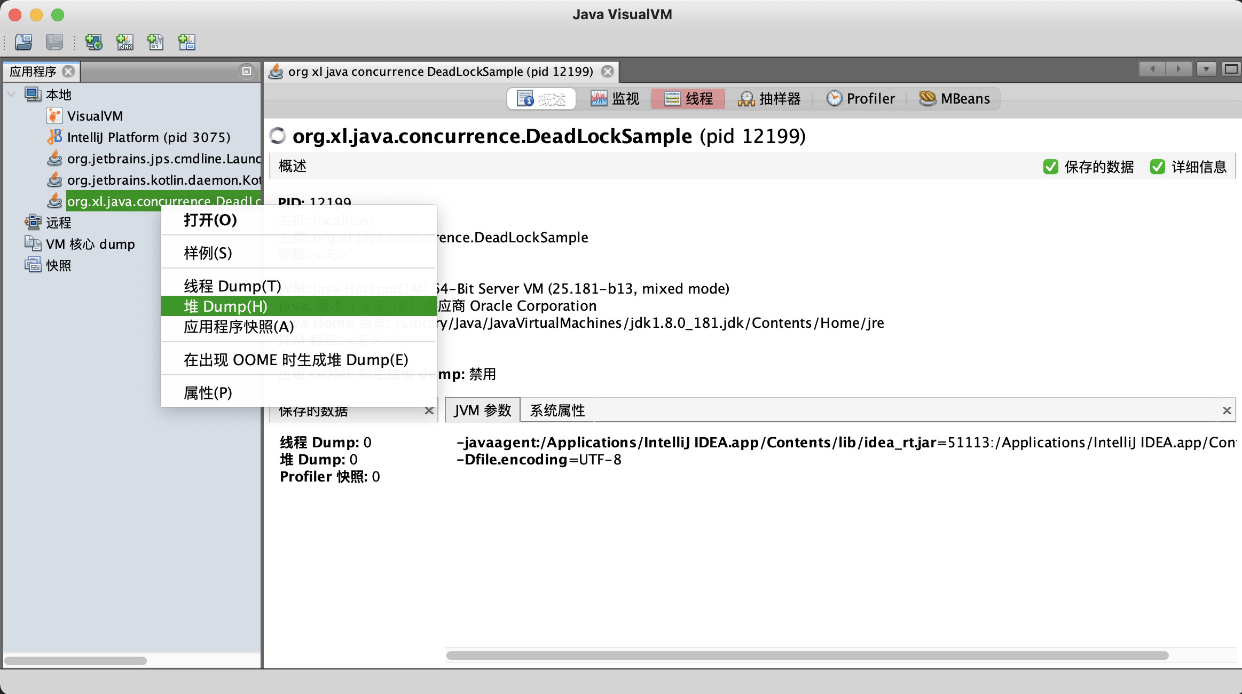Close the DeadLockSample (pid 12199) document tab
Image resolution: width=1242 pixels, height=694 pixels.
click(608, 71)
